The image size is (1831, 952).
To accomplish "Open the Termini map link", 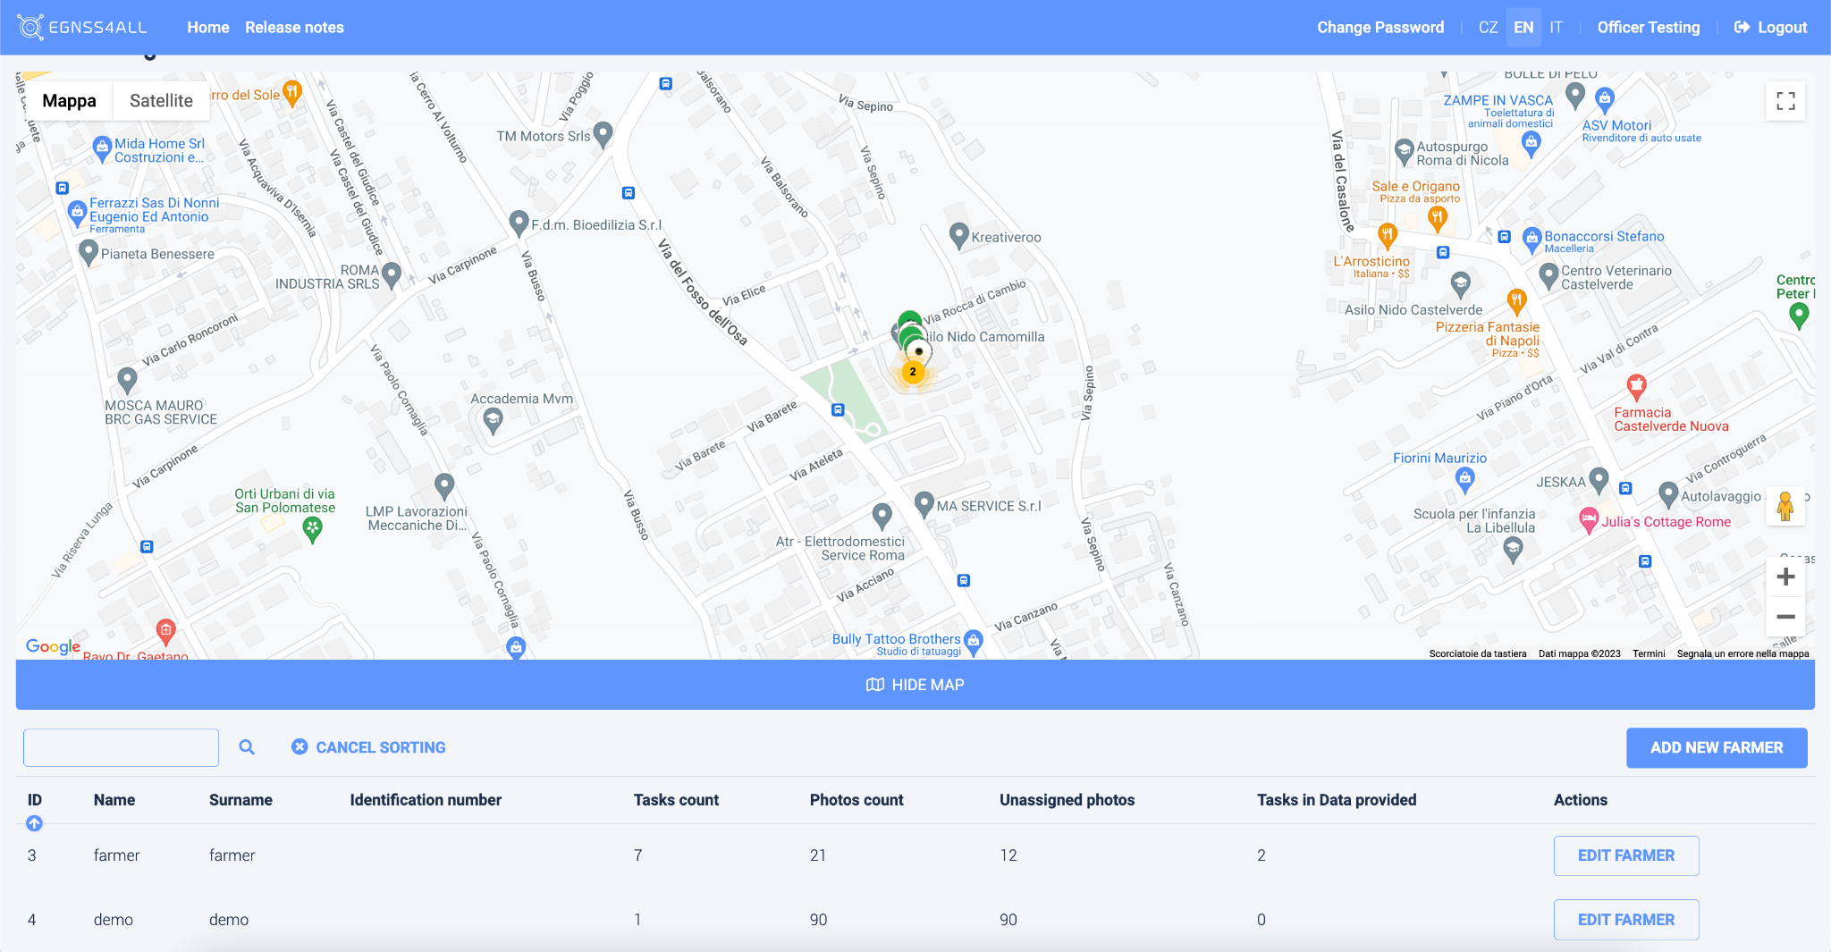I will pyautogui.click(x=1649, y=653).
